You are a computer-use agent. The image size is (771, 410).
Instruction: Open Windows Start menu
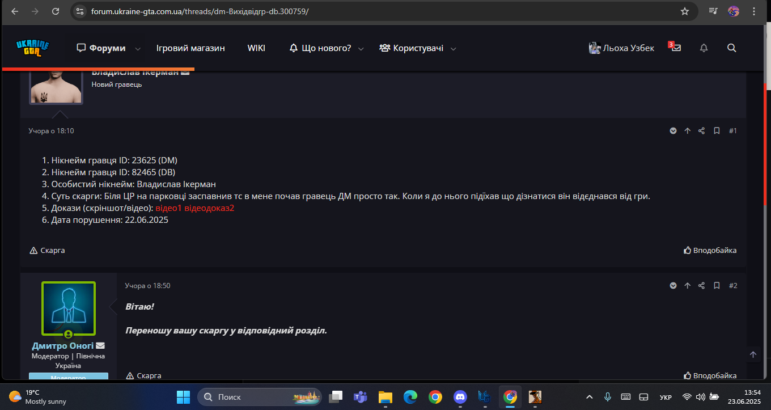click(x=183, y=396)
